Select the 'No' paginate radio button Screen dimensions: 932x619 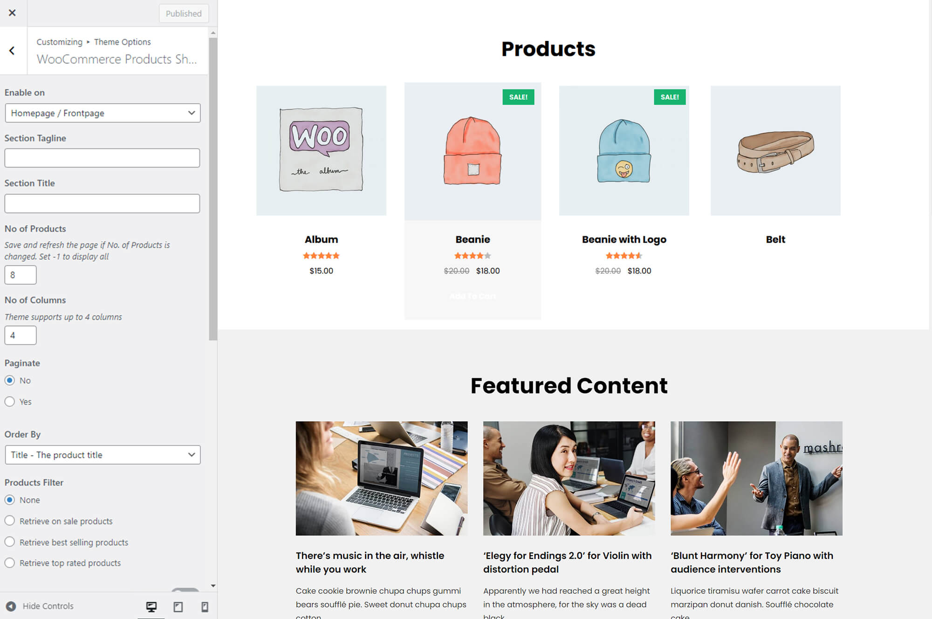pyautogui.click(x=10, y=380)
